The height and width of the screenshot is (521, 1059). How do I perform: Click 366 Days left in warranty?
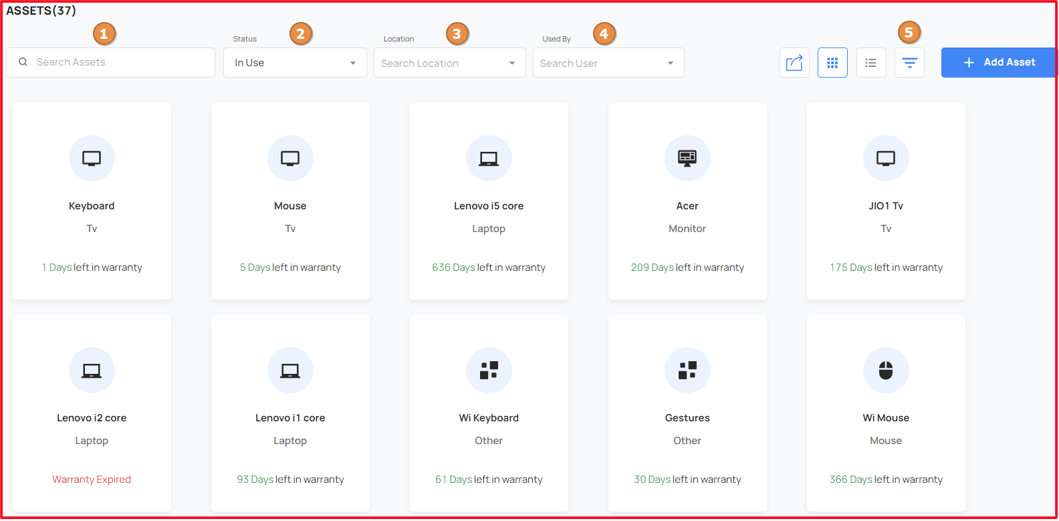[x=886, y=480]
